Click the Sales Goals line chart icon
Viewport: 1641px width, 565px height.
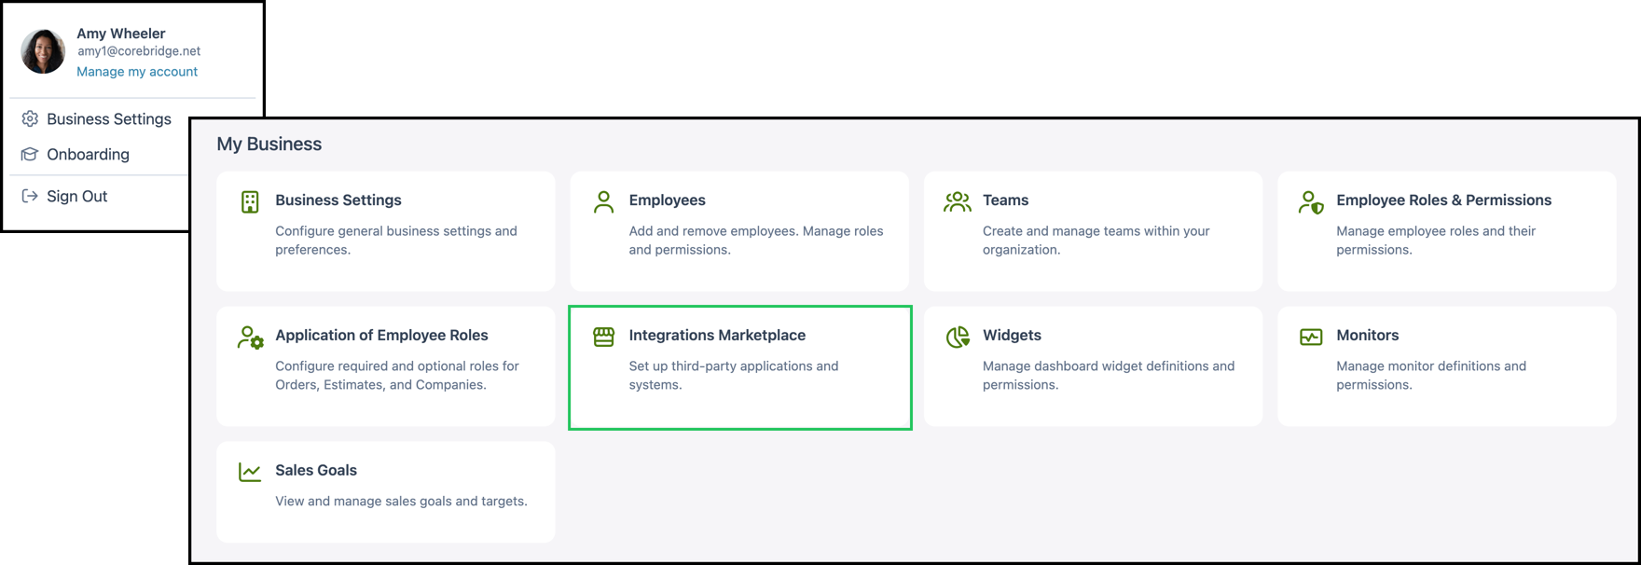point(250,472)
